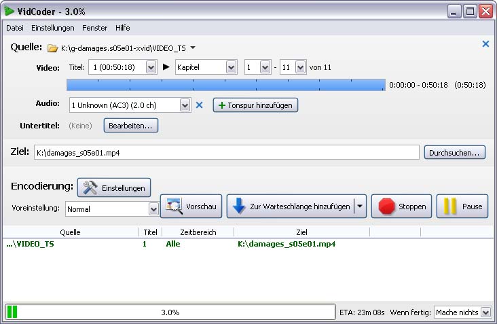This screenshot has width=497, height=324.
Task: Open the Kapitel range type dropdown
Action: coord(206,67)
